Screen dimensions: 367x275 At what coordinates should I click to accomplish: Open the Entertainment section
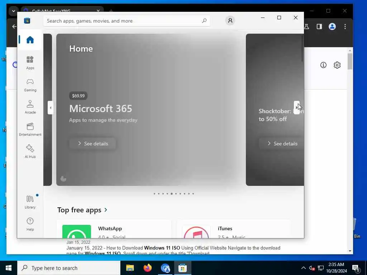[30, 129]
